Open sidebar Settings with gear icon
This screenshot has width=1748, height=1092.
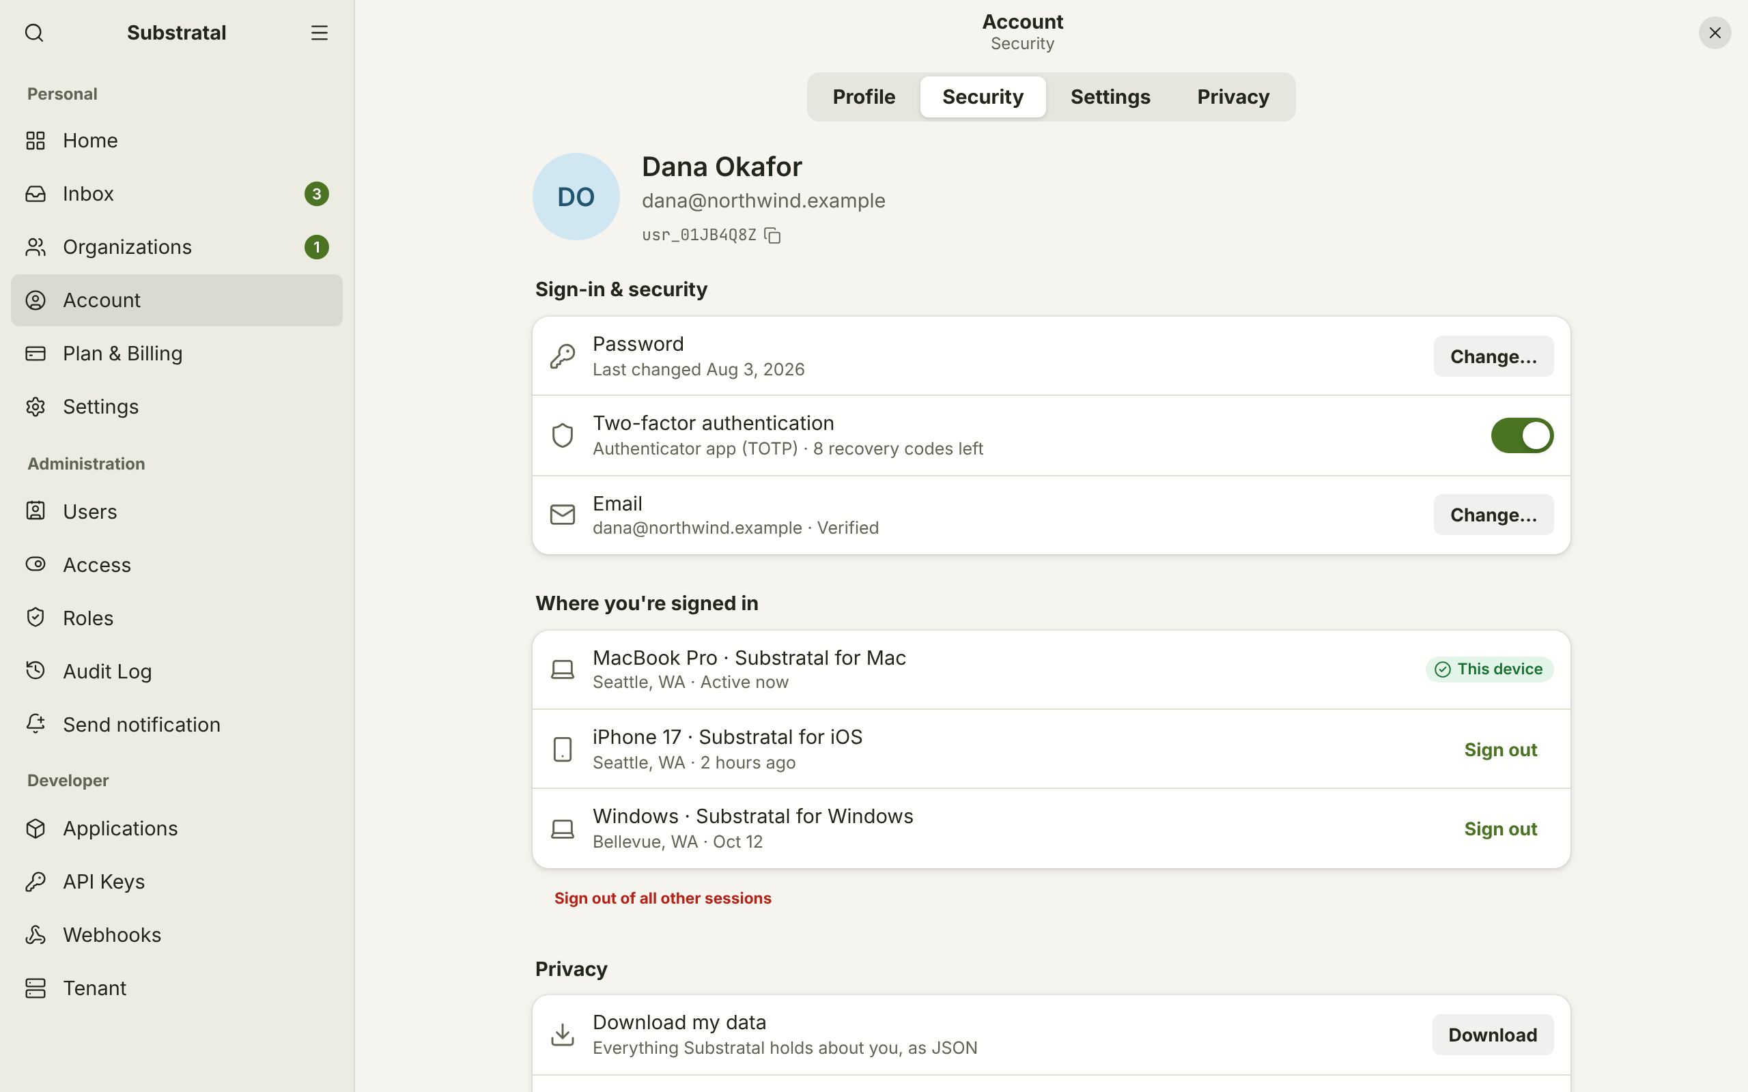pos(176,407)
